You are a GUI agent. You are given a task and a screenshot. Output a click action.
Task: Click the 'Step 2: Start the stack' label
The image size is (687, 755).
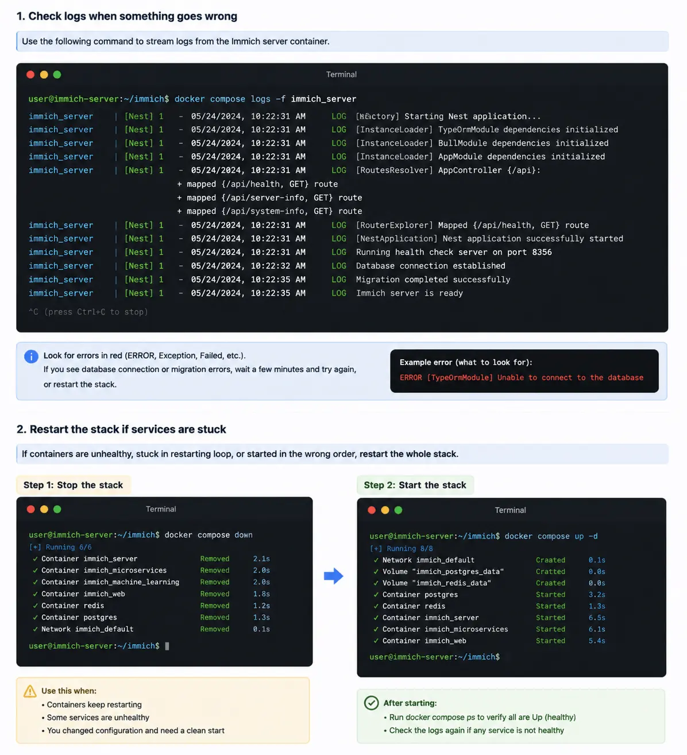point(415,485)
